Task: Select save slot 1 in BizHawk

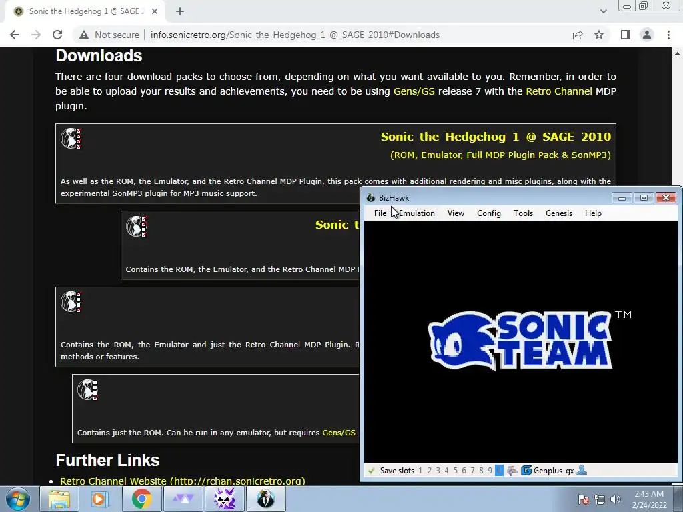Action: 420,471
